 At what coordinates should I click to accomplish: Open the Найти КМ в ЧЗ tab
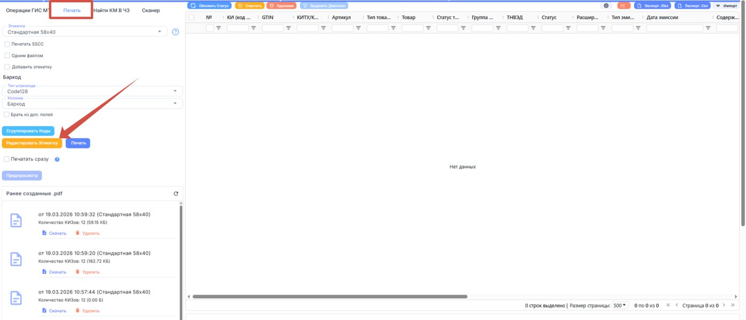click(111, 11)
